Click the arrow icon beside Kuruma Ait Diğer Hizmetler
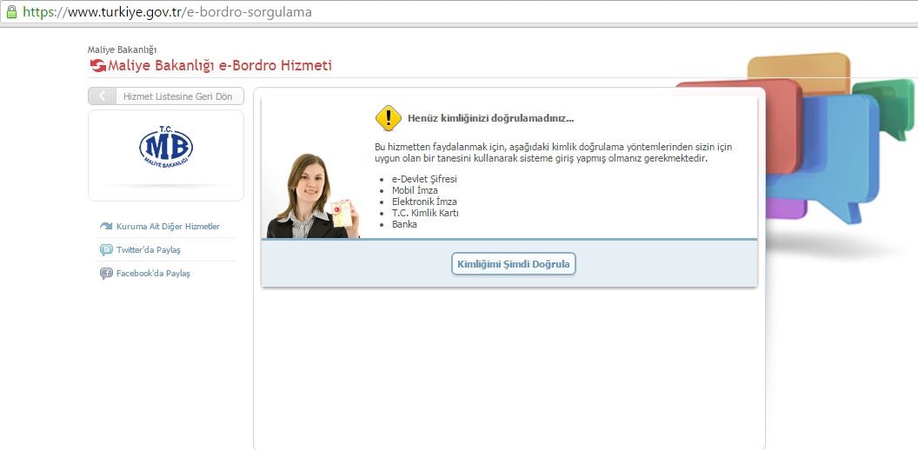918x450 pixels. (106, 227)
